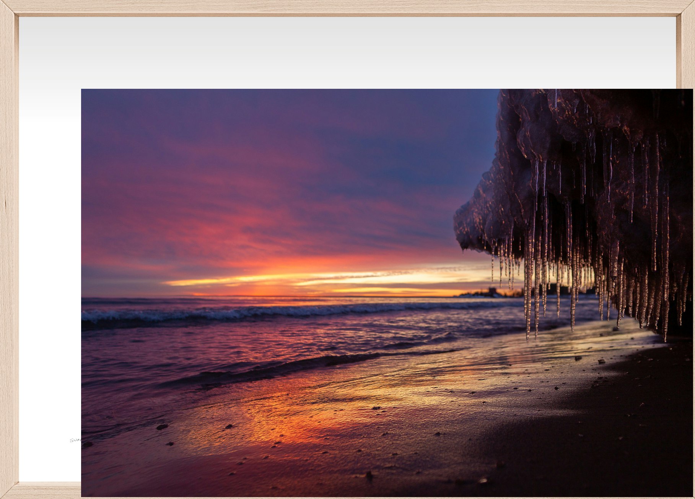695x499 pixels.
Task: Click the distant building silhouettes on the horizon
Action: 493,292
